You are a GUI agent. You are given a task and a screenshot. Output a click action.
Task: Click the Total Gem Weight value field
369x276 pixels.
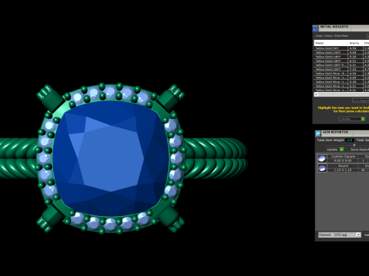click(350, 140)
